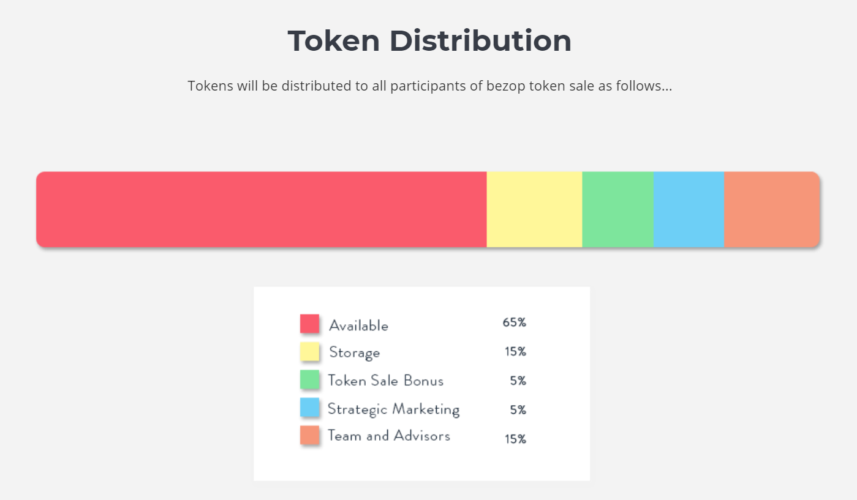
Task: Click the green Token Sale Bonus segment
Action: tap(617, 209)
